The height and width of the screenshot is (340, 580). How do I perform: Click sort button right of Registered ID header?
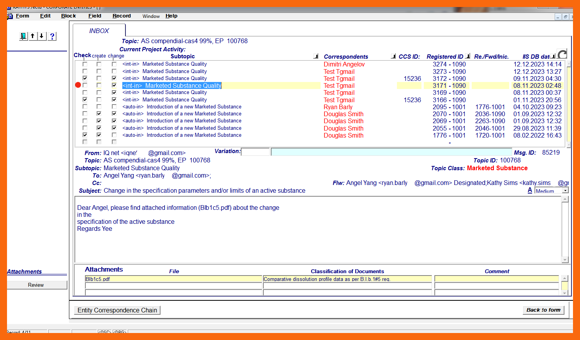[x=468, y=56]
